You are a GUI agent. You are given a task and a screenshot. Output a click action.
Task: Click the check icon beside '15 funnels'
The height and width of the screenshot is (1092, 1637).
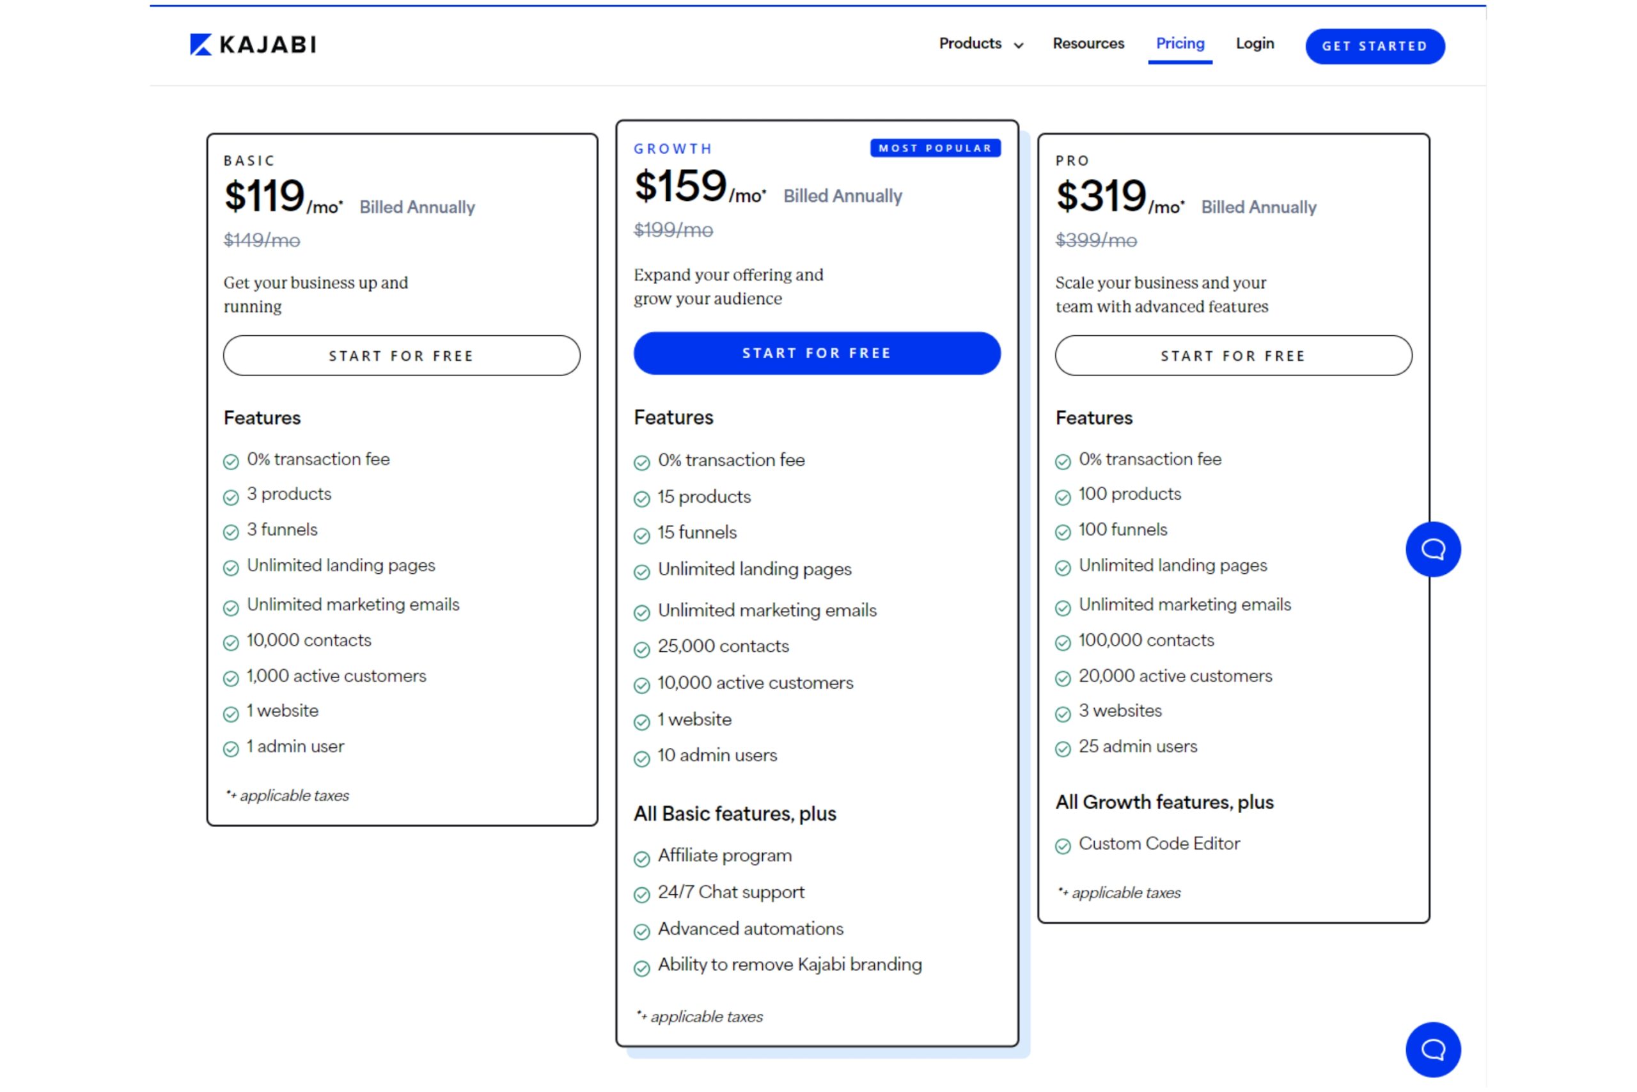pyautogui.click(x=642, y=535)
